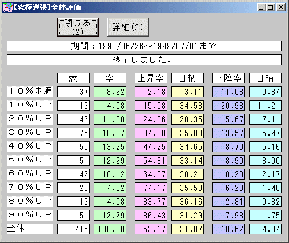Click count cell 75
Image resolution: width=289 pixels, height=243 pixels.
[x=73, y=133]
